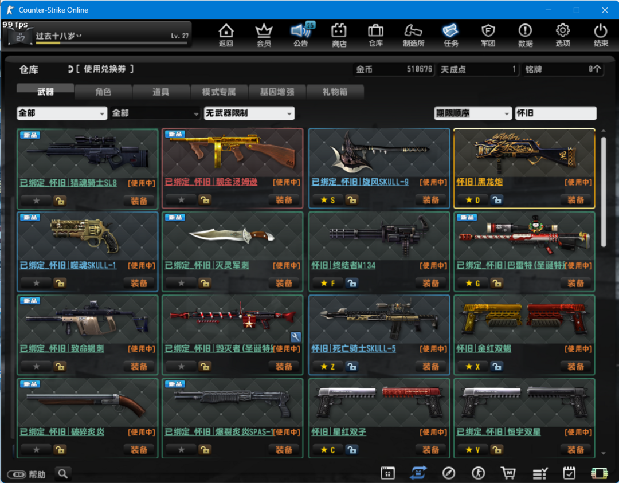Image resolution: width=619 pixels, height=483 pixels.
Task: Click the colorful film strip icon
Action: pyautogui.click(x=600, y=473)
